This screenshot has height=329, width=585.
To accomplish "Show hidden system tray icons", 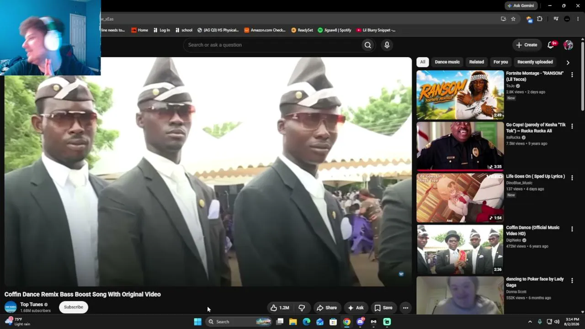I will pyautogui.click(x=530, y=322).
